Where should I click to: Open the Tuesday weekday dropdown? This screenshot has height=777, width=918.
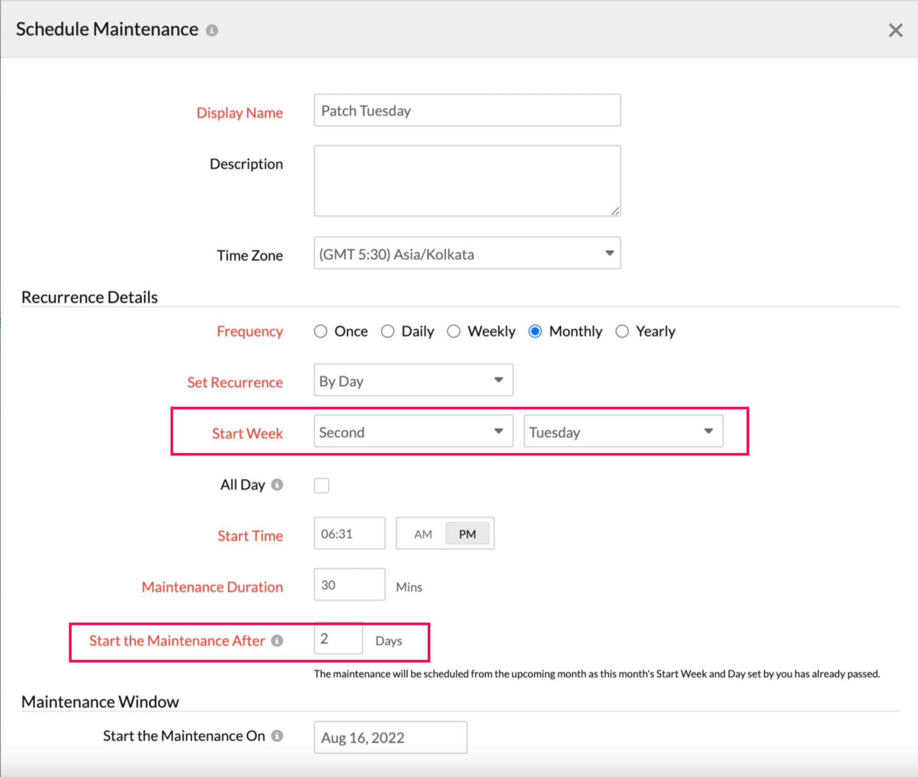coord(623,431)
